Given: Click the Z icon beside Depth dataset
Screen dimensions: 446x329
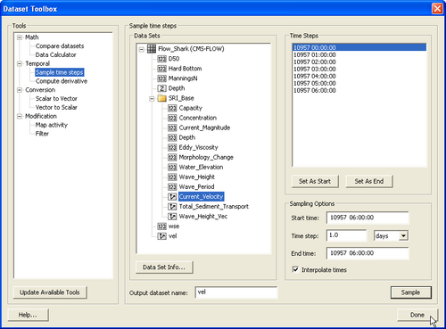Looking at the screenshot, I should (161, 88).
